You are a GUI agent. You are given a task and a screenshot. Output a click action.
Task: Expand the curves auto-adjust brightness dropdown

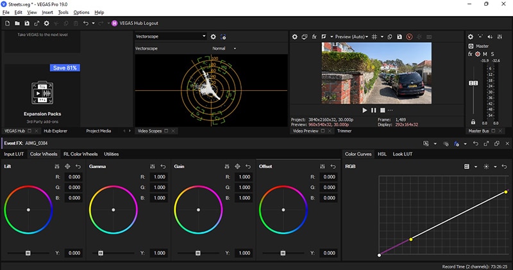pos(495,166)
